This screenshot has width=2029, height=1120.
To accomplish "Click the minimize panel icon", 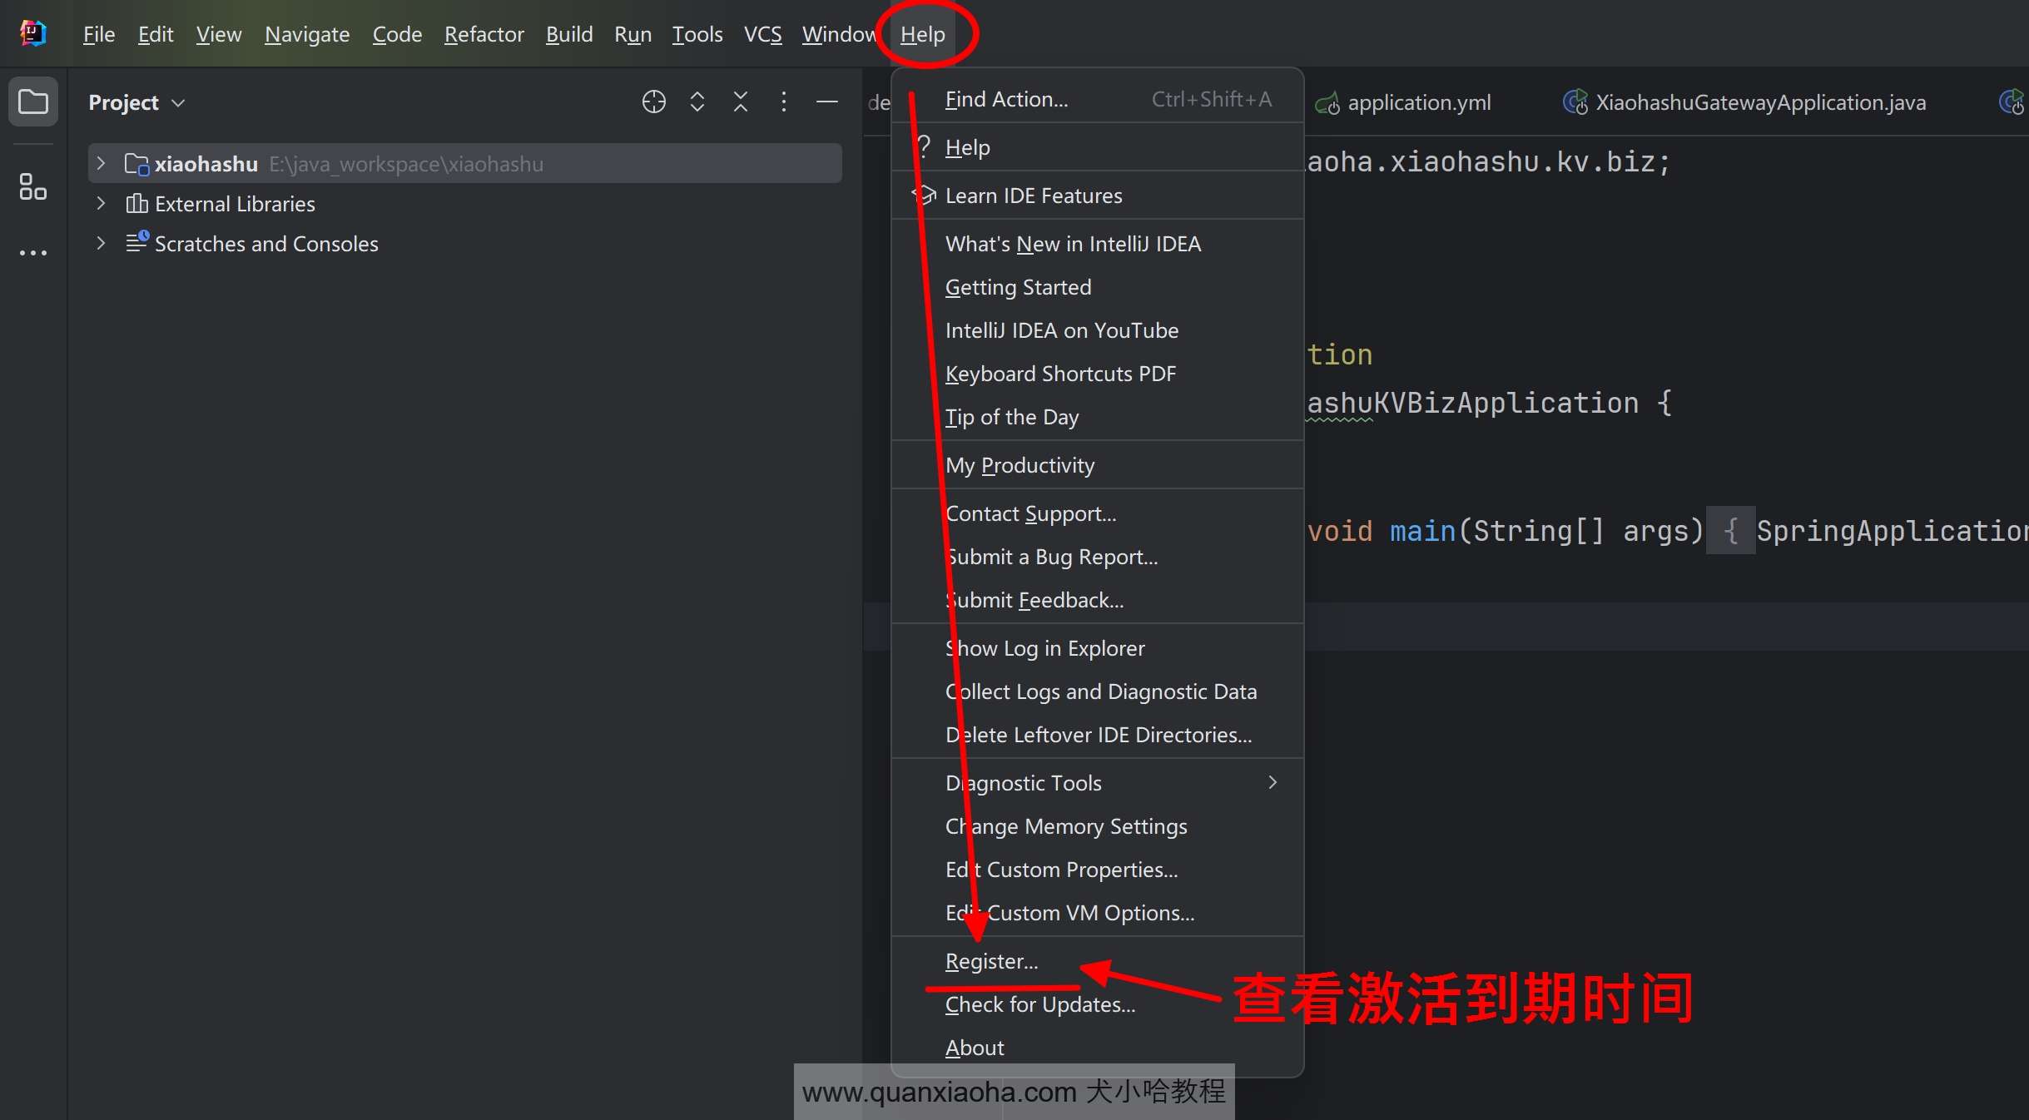I will pos(827,102).
